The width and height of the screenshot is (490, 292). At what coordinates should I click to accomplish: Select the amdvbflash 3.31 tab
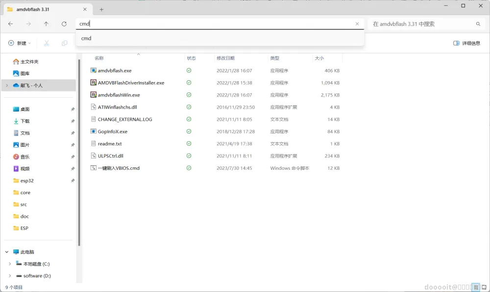tap(47, 9)
